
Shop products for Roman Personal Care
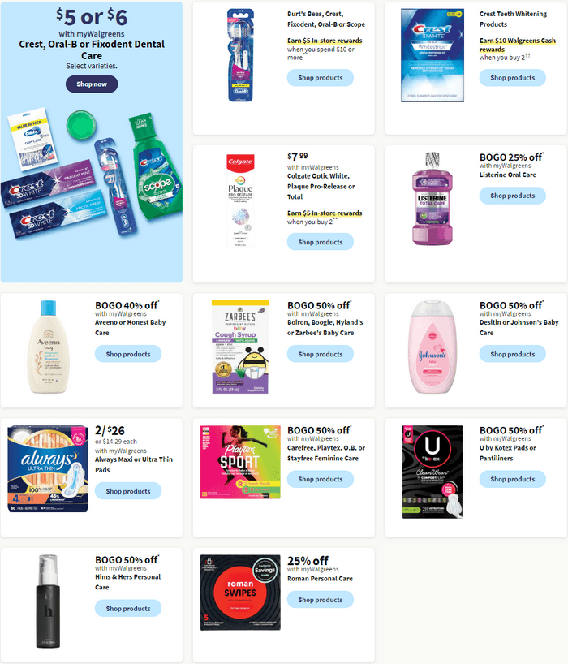point(320,600)
